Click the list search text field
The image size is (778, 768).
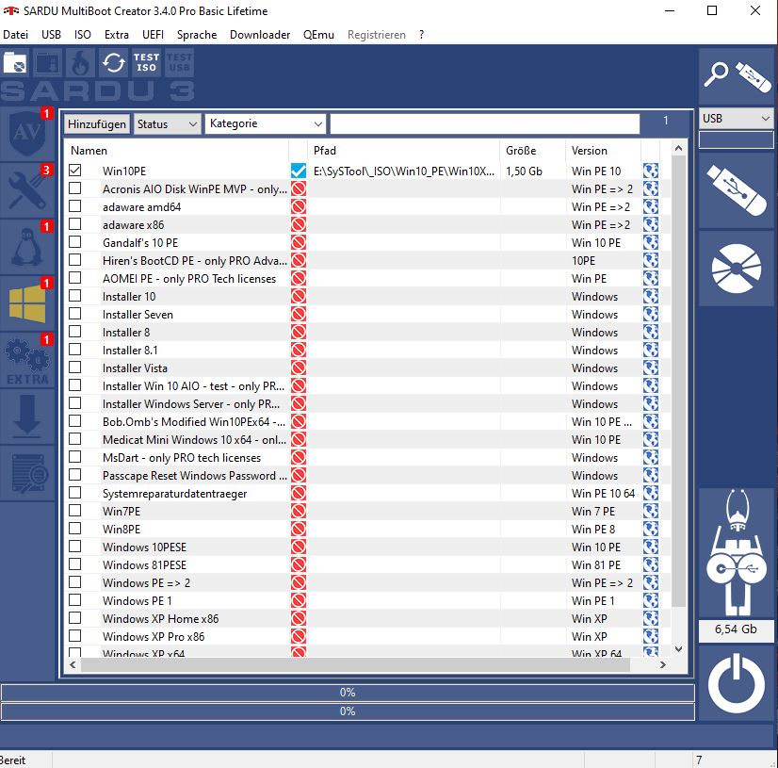click(485, 123)
